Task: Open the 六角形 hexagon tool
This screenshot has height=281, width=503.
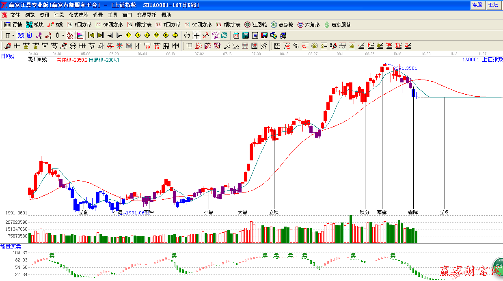Action: [308, 25]
